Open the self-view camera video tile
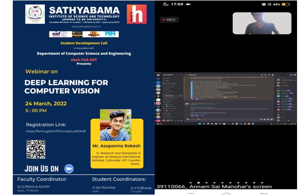298x196 pixels. pos(262,23)
